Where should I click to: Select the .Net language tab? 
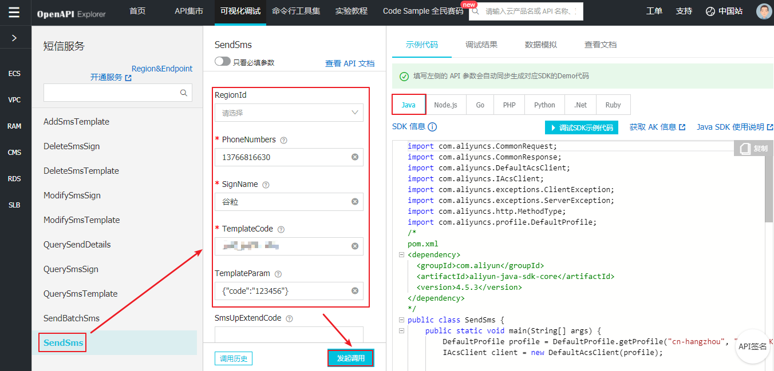pos(580,105)
